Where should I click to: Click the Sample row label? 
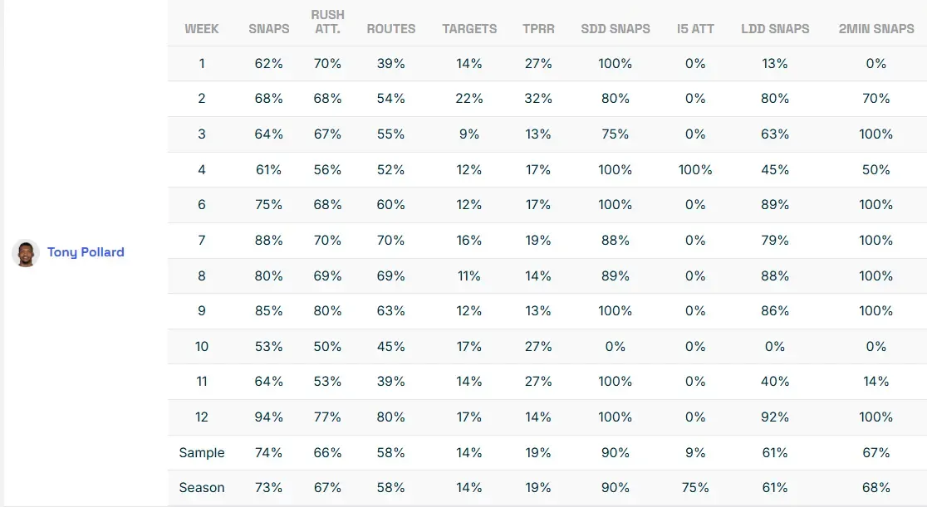click(x=202, y=453)
